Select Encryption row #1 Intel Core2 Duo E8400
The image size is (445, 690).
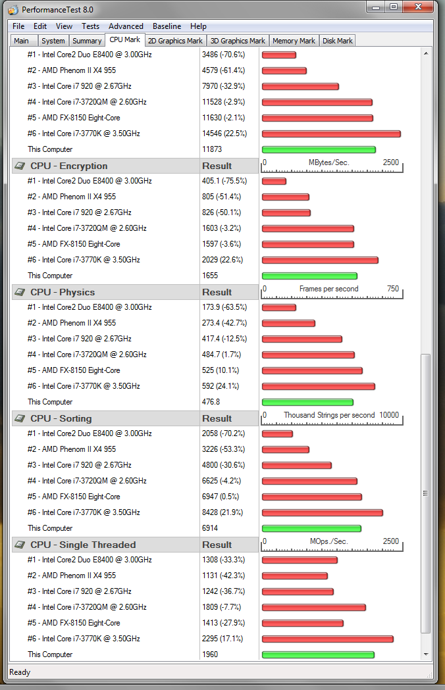(x=90, y=181)
